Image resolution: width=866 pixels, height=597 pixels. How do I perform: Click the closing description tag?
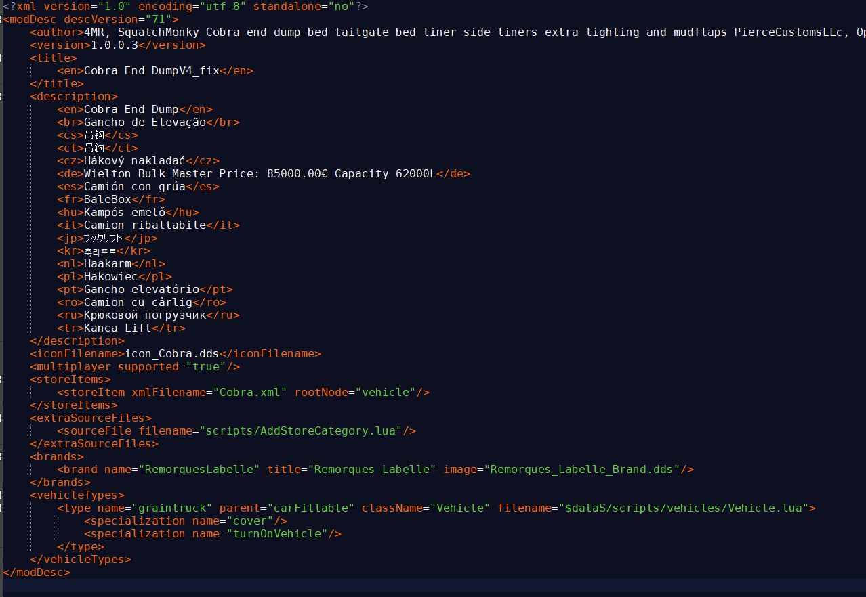(x=77, y=340)
